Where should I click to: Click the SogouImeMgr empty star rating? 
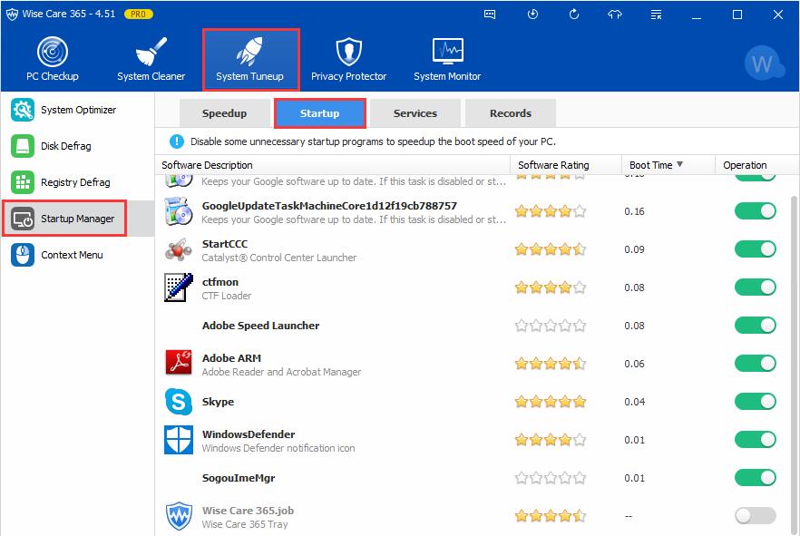point(551,478)
